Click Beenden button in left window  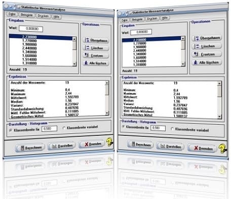[x=92, y=144]
